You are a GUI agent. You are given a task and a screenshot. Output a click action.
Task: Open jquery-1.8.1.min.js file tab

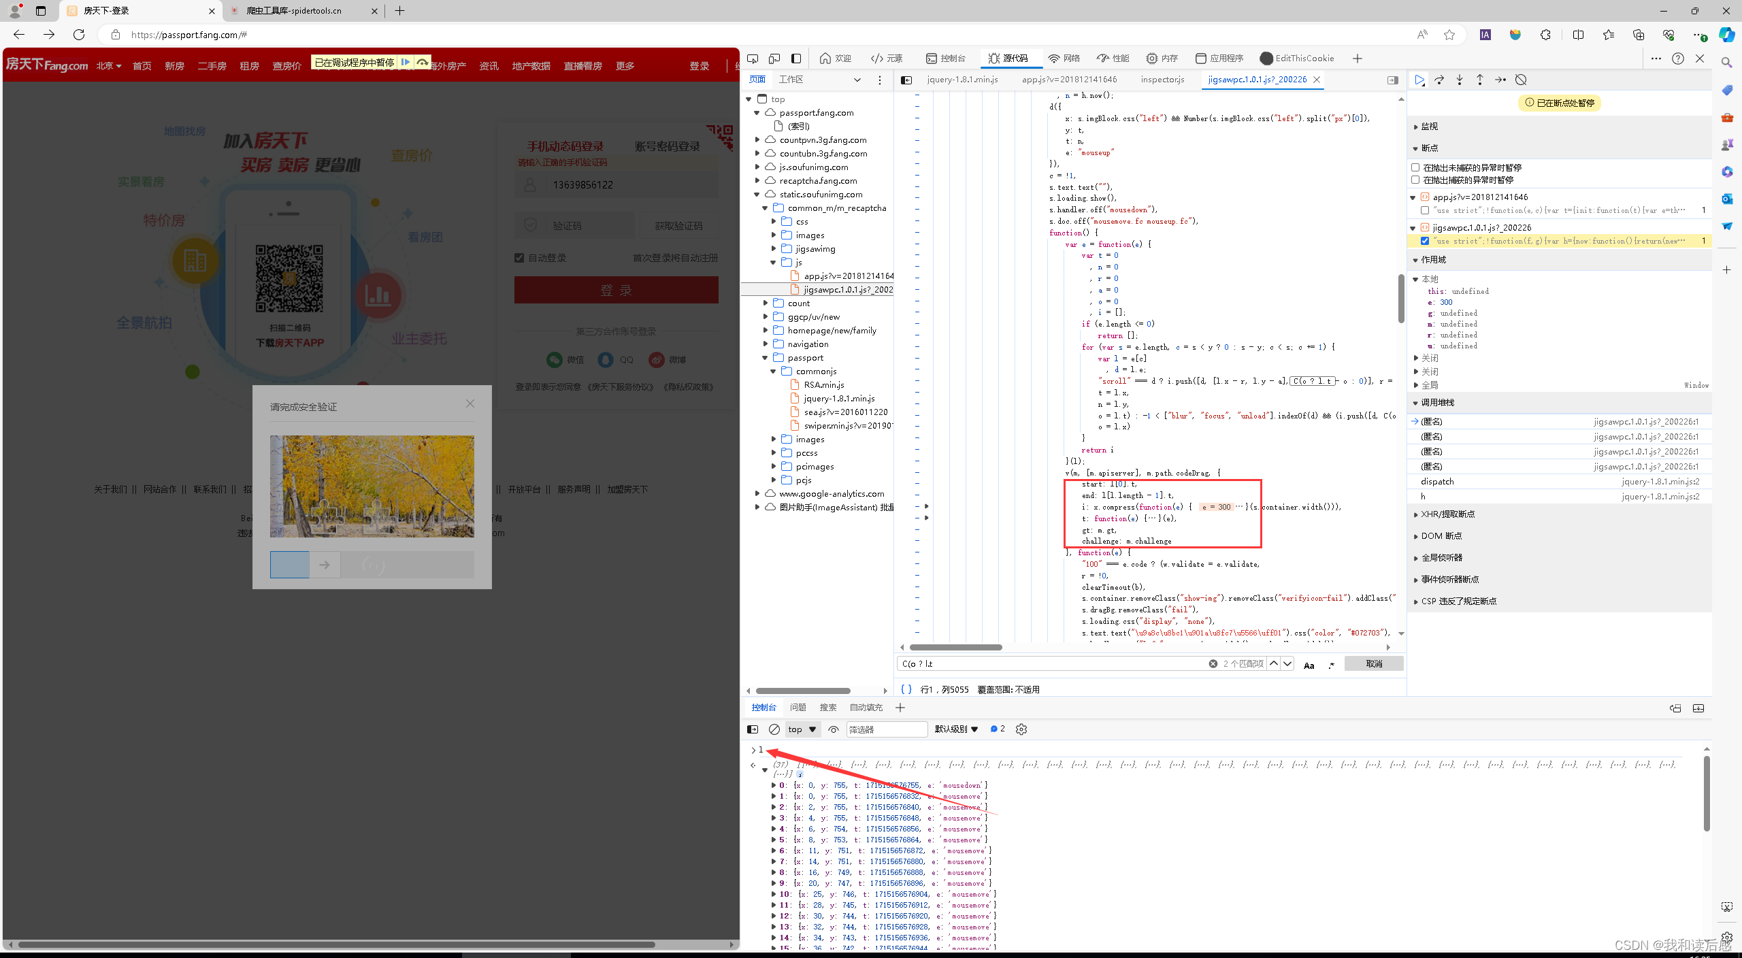[x=962, y=80]
